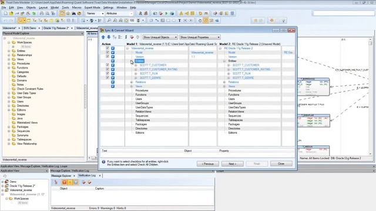Click the binoculars Find icon
The image size is (376, 211).
point(73,13)
